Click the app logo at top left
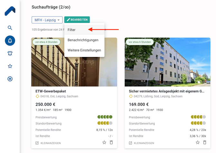 (10, 11)
